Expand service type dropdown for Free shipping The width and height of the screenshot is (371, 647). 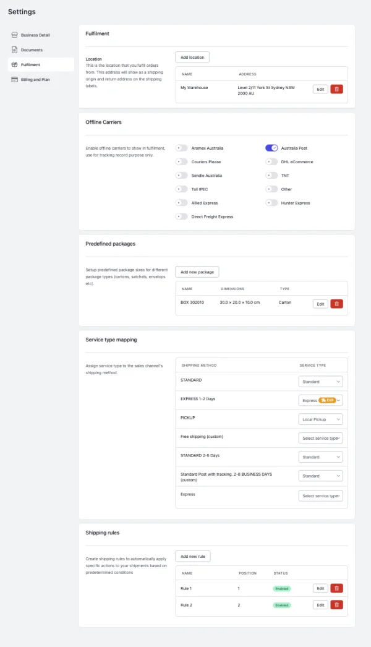[321, 438]
